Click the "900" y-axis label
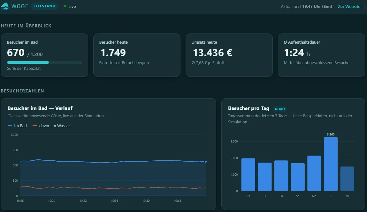Image resolution: width=367 pixels, height=212 pixels. tap(15, 150)
